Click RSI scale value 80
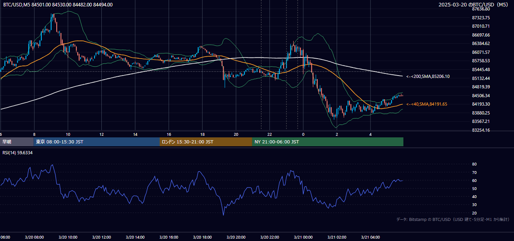Screen dimensions: 514x241 (474, 164)
